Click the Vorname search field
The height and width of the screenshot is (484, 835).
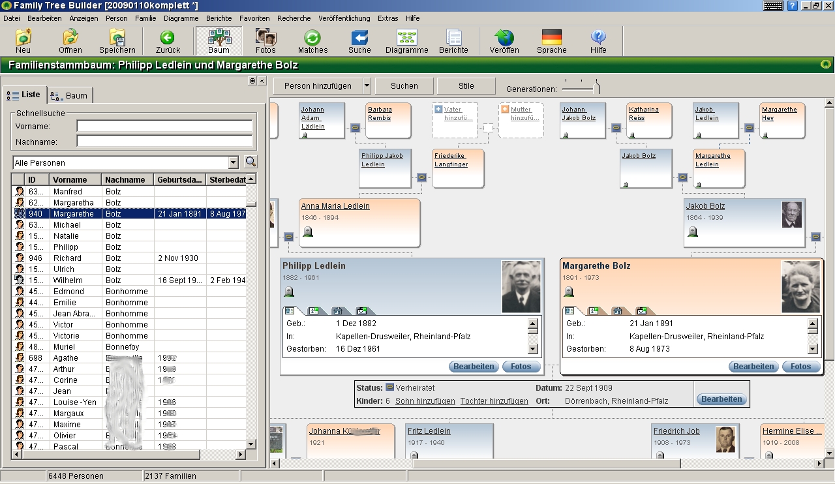(164, 126)
